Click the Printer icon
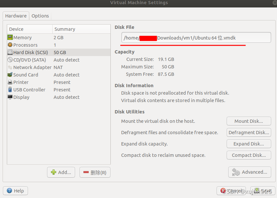Screen dimensions: 277x198 pos(10,82)
